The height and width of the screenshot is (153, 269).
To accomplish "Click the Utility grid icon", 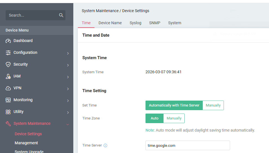I will tap(8, 112).
